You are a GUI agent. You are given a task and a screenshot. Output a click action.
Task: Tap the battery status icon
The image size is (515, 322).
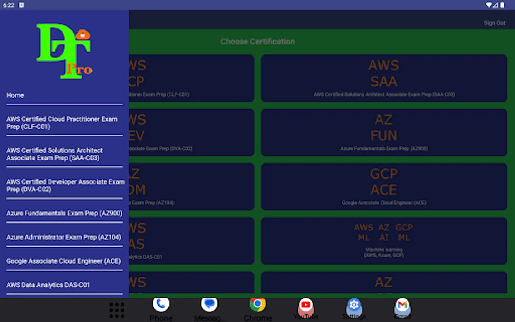502,5
